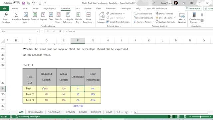The height and width of the screenshot is (120, 213).
Task: Open Calculation Options dropdown
Action: coord(194,18)
